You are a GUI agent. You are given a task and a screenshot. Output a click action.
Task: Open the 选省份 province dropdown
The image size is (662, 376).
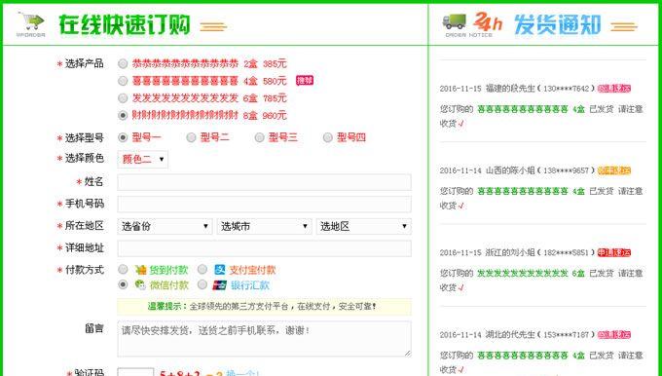(x=165, y=226)
